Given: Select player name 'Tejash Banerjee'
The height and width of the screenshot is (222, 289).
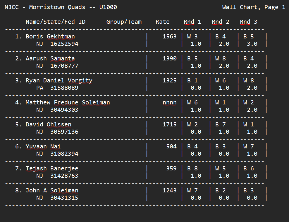Looking at the screenshot, I should click(52, 168).
